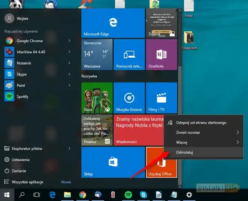Expand the Eksplorator plików submenu arrow
248x201 pixels.
pos(70,149)
